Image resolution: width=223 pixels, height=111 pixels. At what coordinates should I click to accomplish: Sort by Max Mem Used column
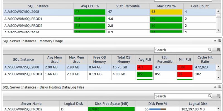tap(76, 59)
